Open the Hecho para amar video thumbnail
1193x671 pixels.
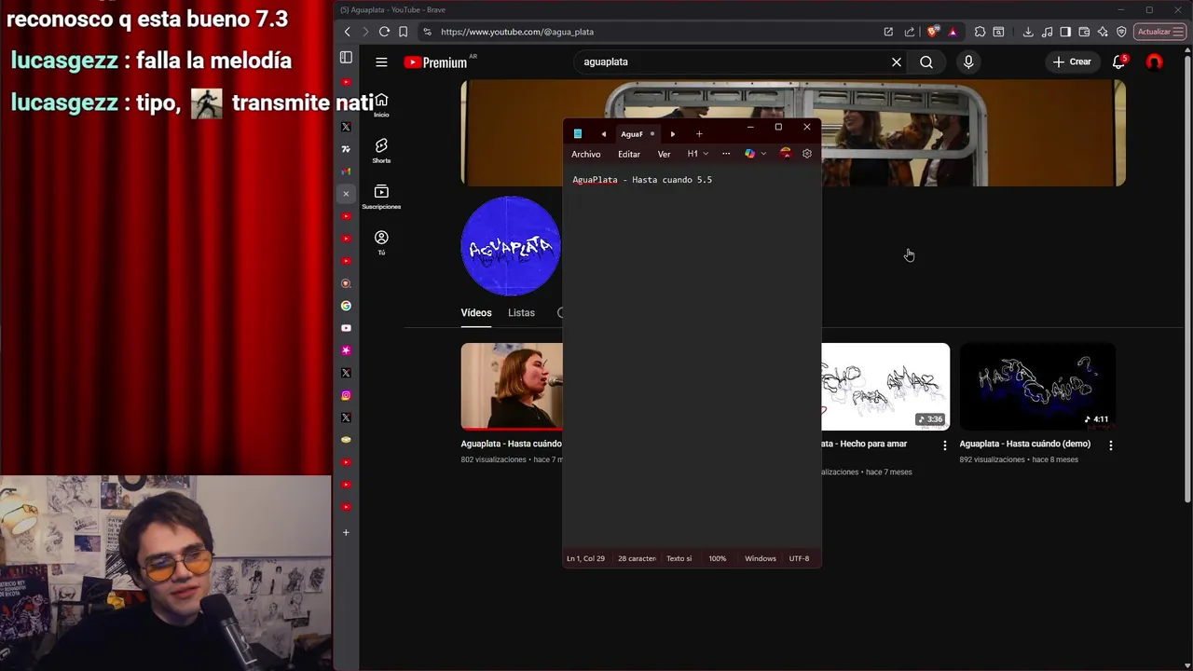(885, 387)
